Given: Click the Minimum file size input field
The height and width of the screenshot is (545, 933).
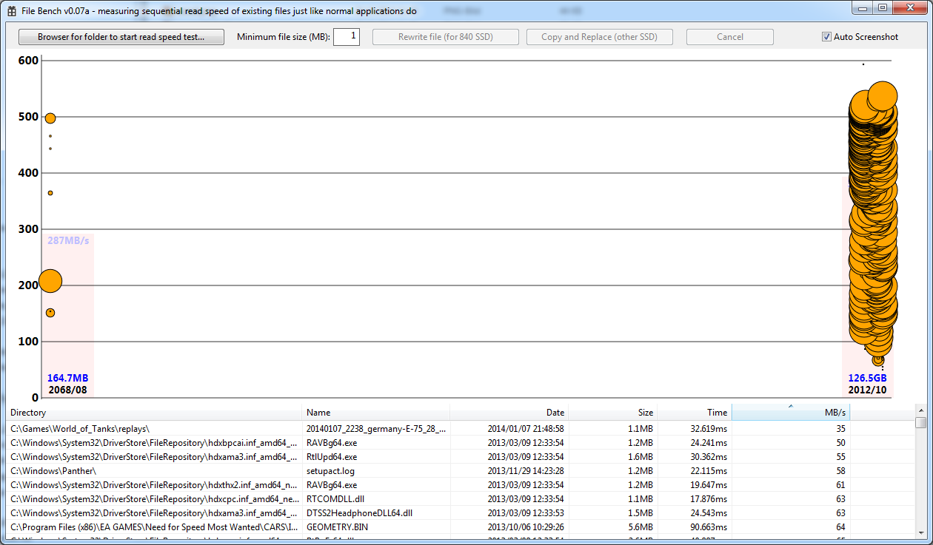Looking at the screenshot, I should click(347, 37).
